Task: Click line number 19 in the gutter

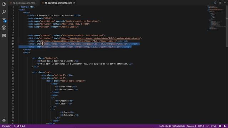Action: (13, 58)
